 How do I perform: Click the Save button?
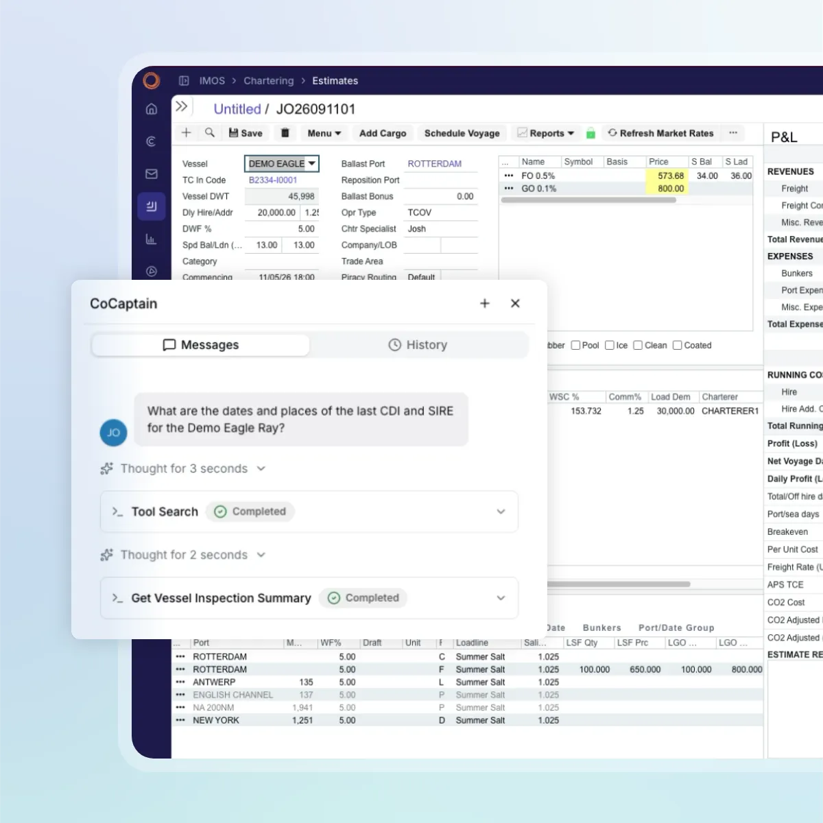pyautogui.click(x=246, y=133)
